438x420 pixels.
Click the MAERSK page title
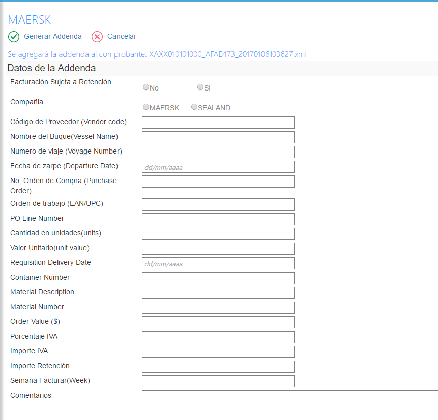click(x=30, y=20)
